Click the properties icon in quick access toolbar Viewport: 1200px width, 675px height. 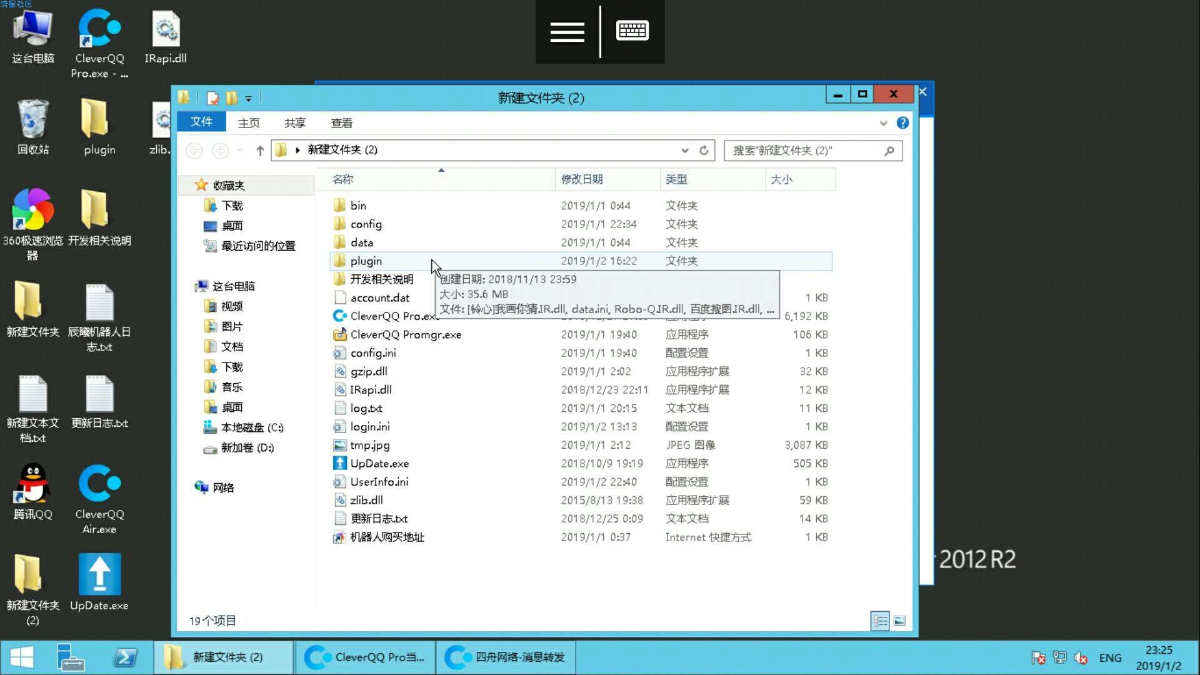213,98
